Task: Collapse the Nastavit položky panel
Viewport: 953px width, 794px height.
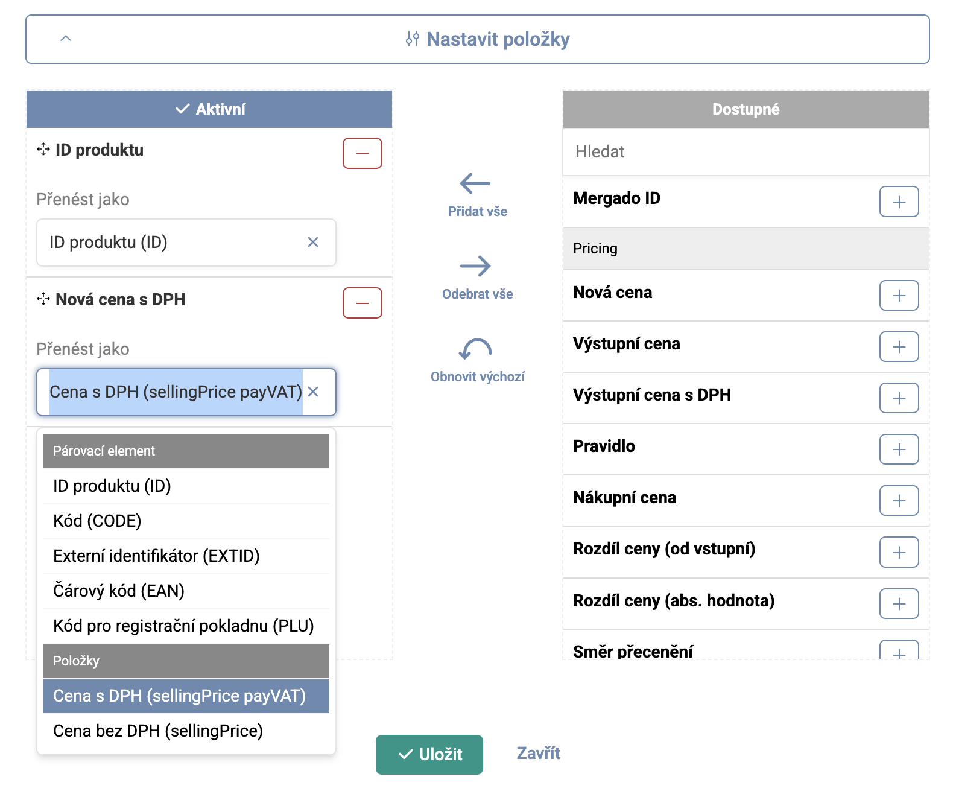Action: tap(66, 39)
